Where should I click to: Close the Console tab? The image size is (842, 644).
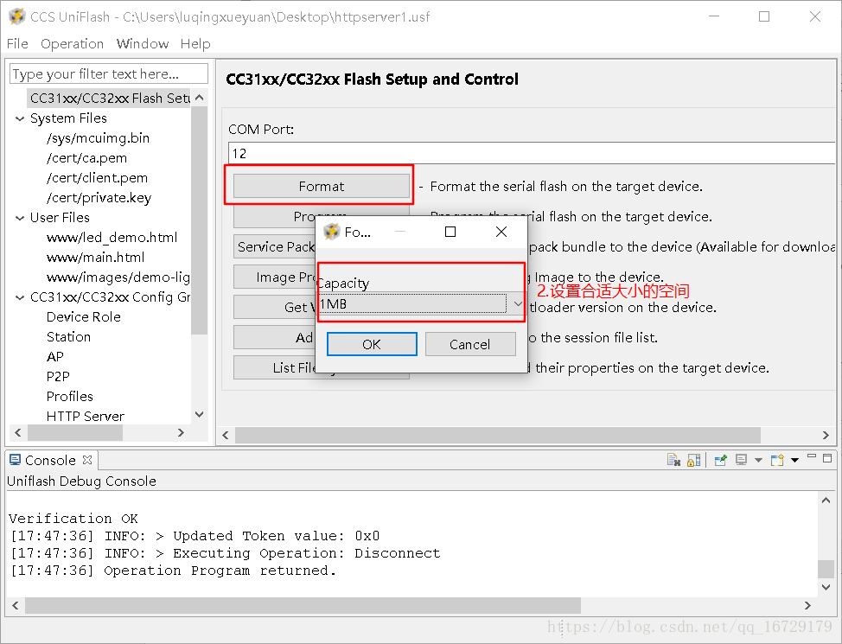point(87,460)
